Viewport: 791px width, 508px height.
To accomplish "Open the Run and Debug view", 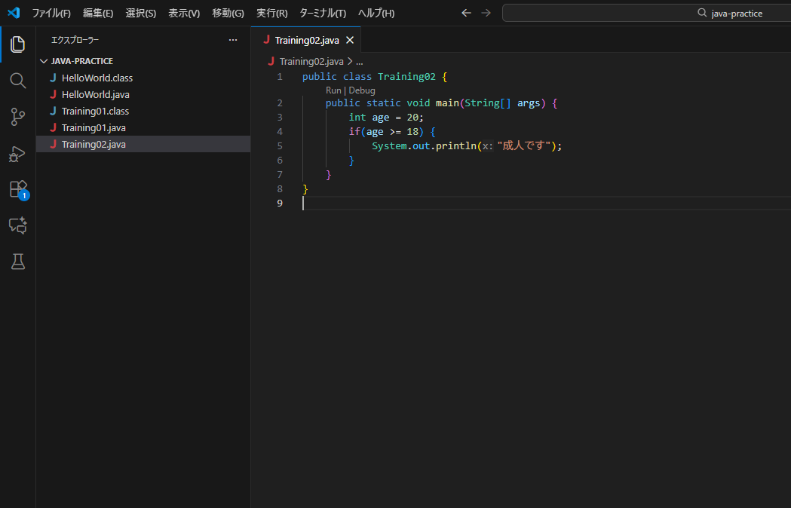I will (17, 153).
